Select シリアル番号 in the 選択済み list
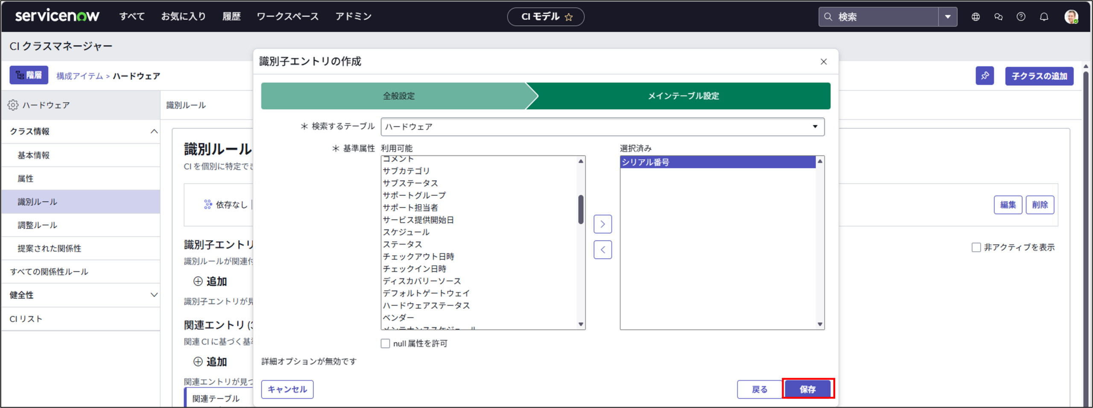Viewport: 1093px width, 408px height. click(718, 162)
